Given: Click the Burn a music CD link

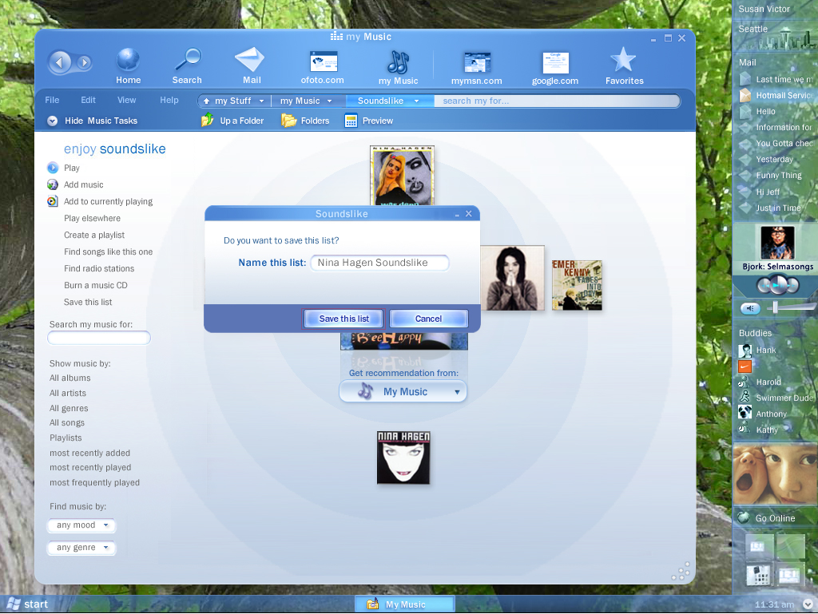Looking at the screenshot, I should (x=96, y=285).
